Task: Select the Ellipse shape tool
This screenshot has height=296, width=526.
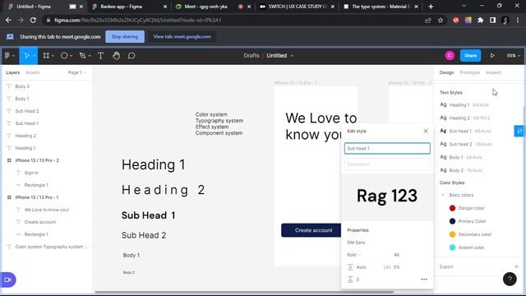Action: [64, 56]
